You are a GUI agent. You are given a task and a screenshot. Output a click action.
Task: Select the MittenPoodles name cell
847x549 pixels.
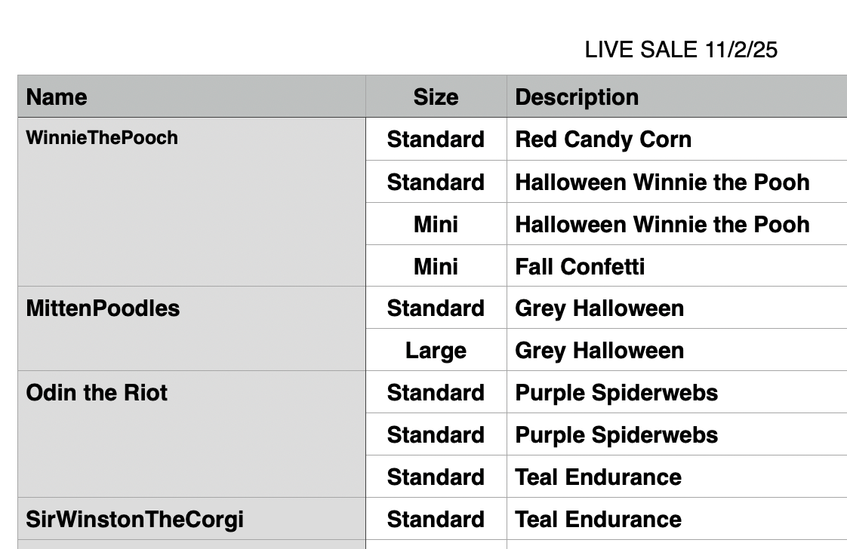[103, 308]
